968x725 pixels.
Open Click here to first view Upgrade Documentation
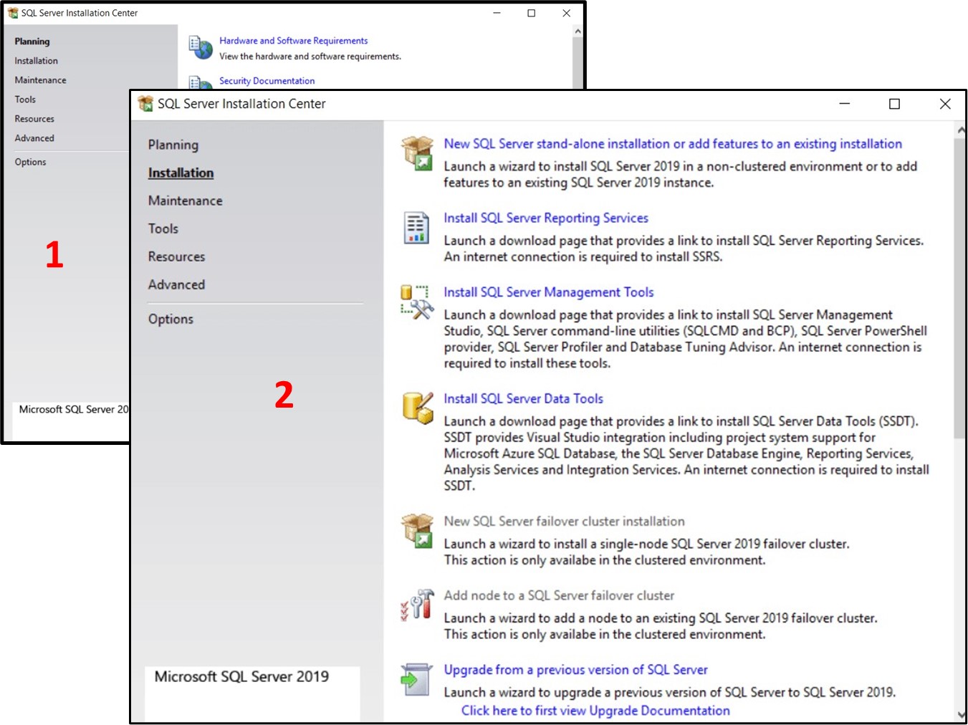click(595, 710)
